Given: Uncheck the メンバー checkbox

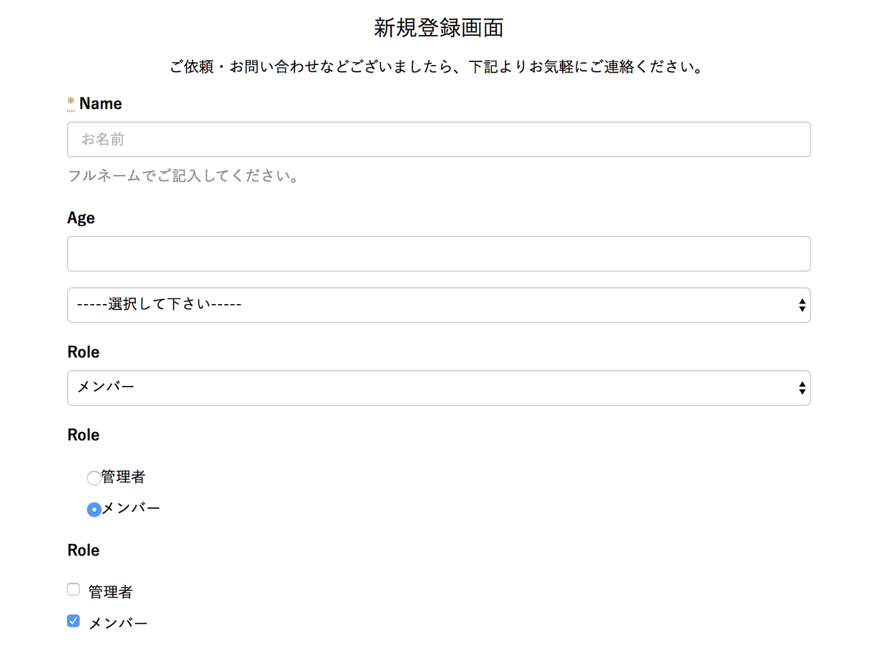Looking at the screenshot, I should click(x=73, y=620).
